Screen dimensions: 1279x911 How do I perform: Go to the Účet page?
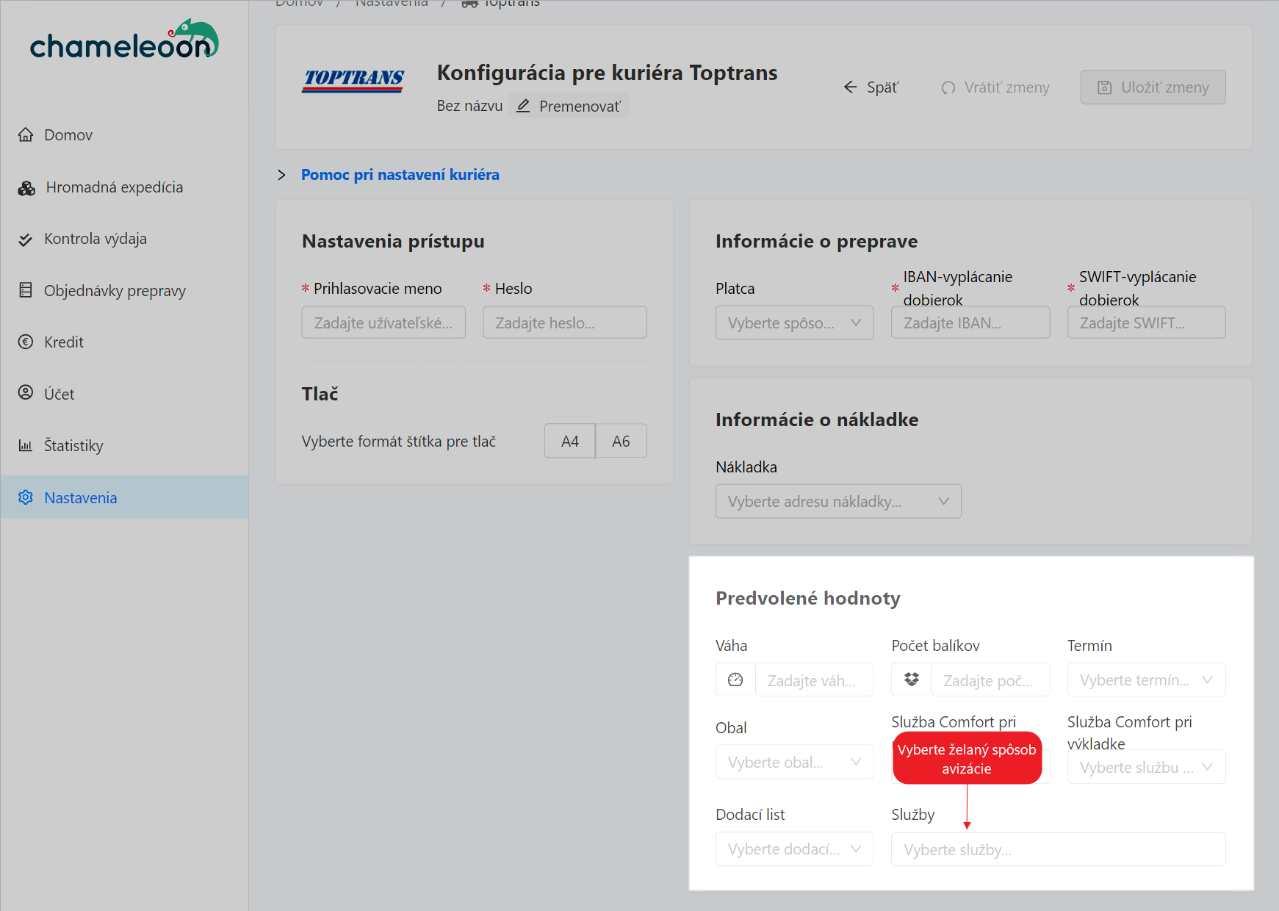tap(125, 393)
